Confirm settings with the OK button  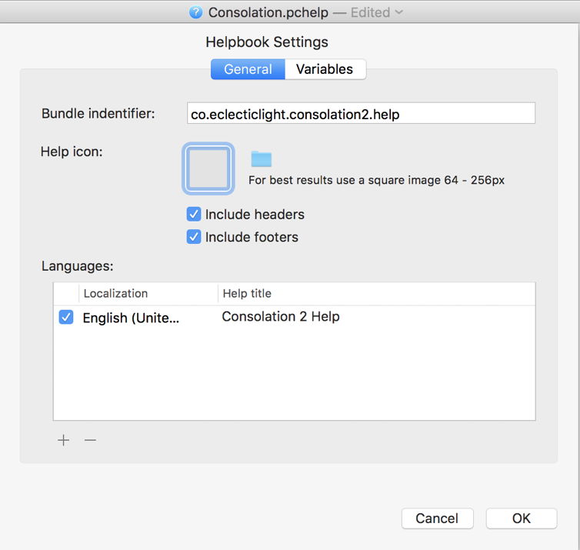tap(521, 518)
